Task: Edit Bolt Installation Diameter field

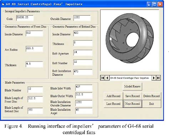Action: tap(83, 72)
